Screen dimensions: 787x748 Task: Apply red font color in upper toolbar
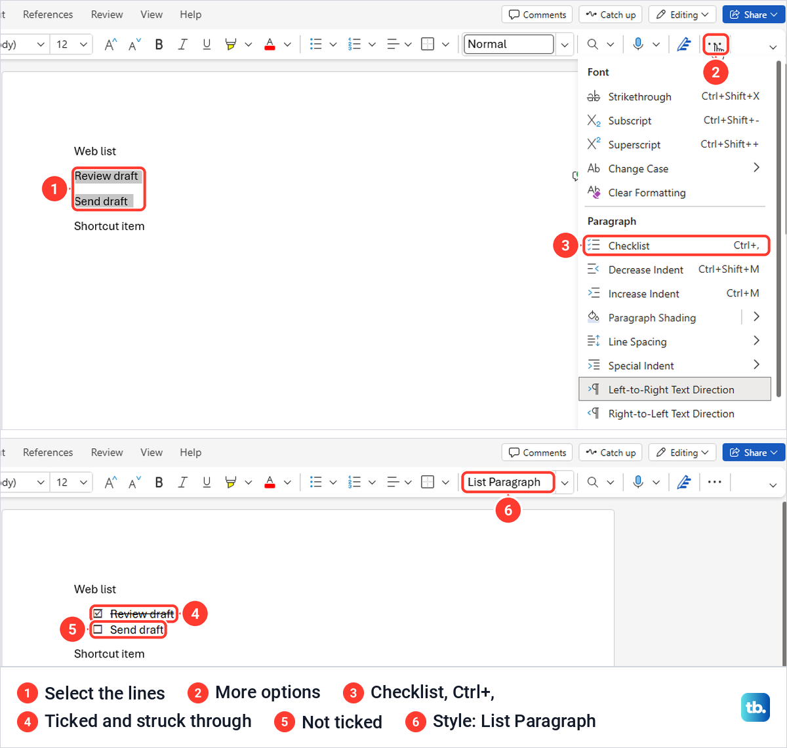click(270, 44)
